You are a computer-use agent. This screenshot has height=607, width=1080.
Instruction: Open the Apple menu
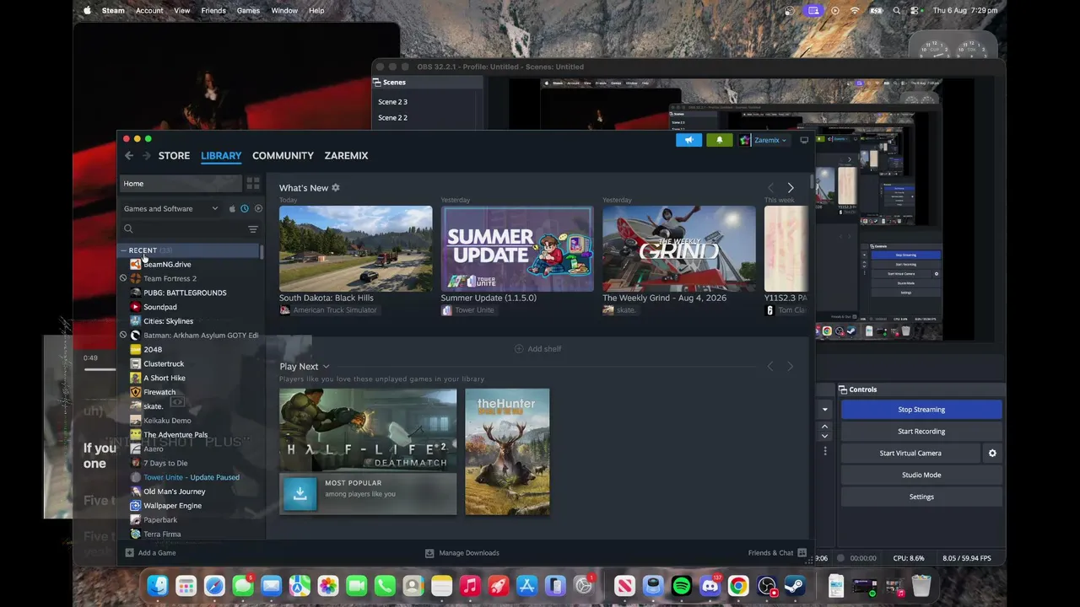coord(87,10)
